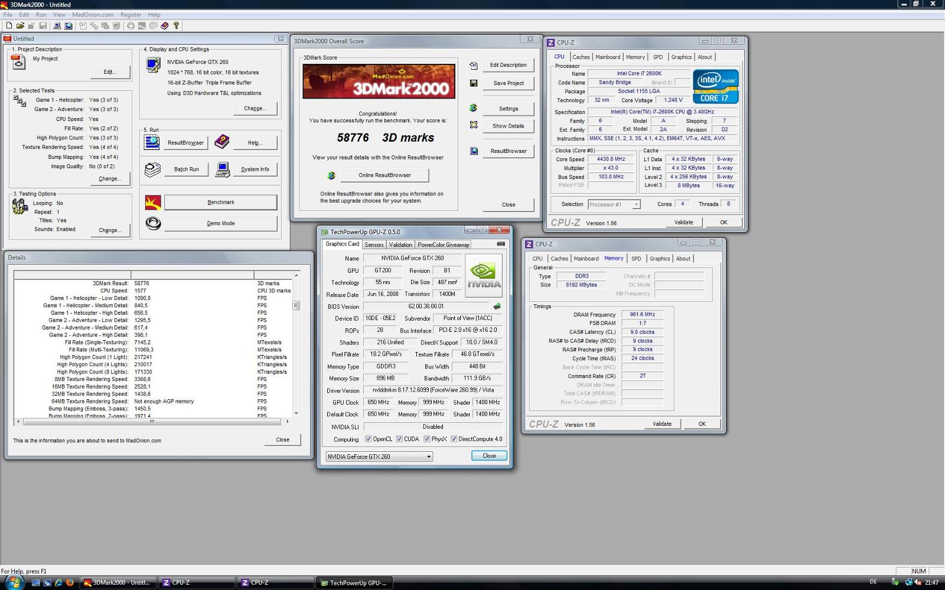Click the Details list vertical scrollbar thumb
Viewport: 945px width, 590px height.
296,305
